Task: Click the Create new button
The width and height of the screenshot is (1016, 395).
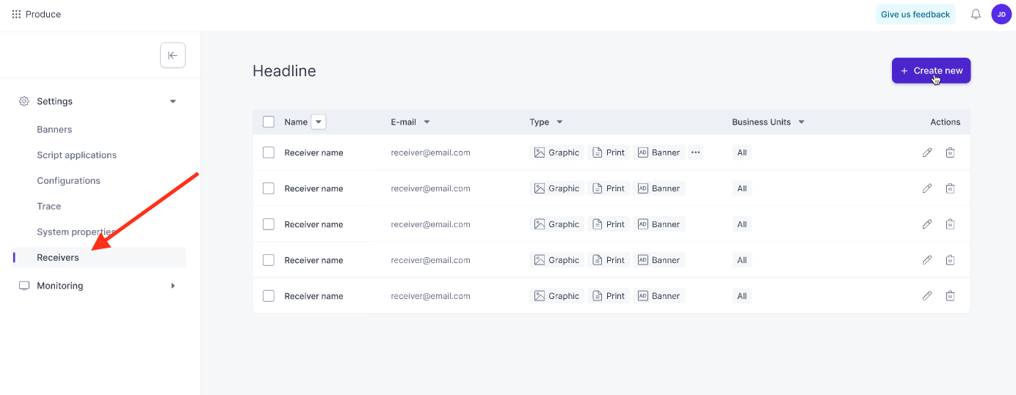Action: click(931, 70)
